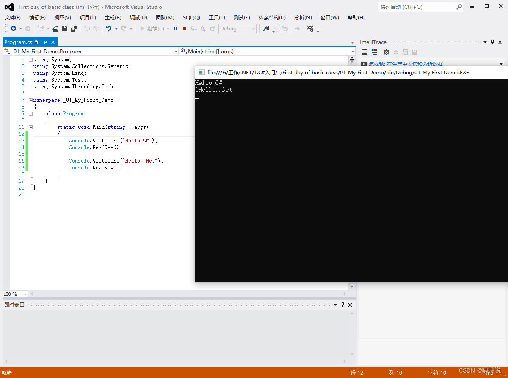
Task: Open the _01_My_First_Demo.Program class dropdown
Action: tap(176, 52)
